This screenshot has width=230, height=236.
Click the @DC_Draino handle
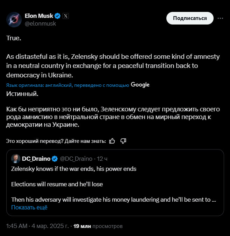pos(76,159)
